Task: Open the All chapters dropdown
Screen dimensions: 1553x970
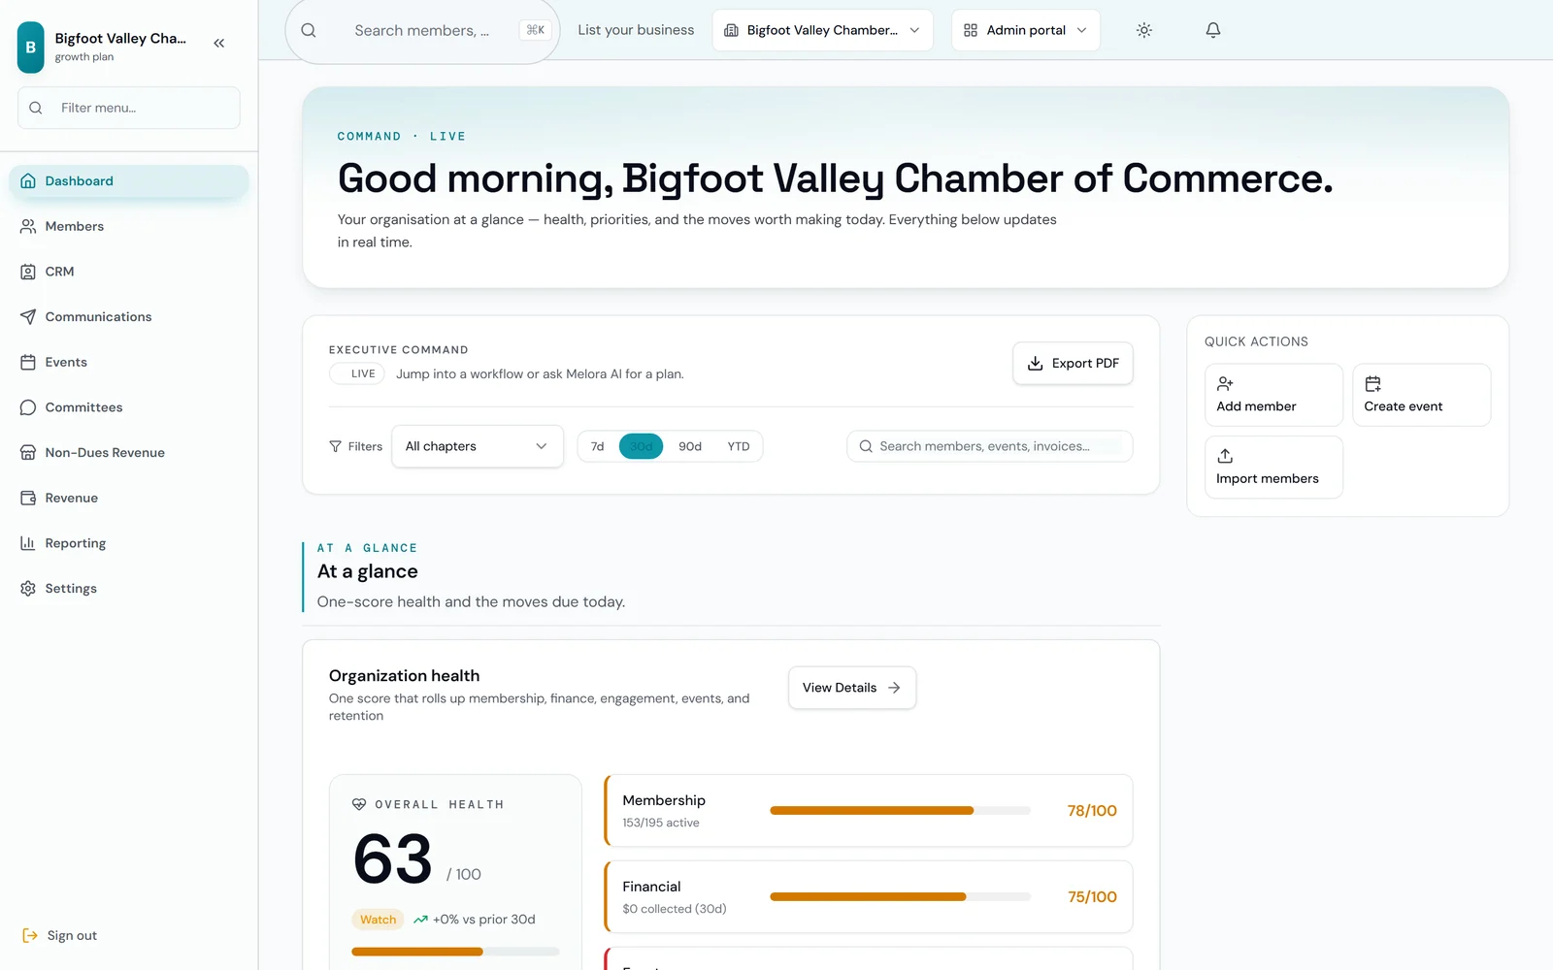Action: (x=478, y=446)
